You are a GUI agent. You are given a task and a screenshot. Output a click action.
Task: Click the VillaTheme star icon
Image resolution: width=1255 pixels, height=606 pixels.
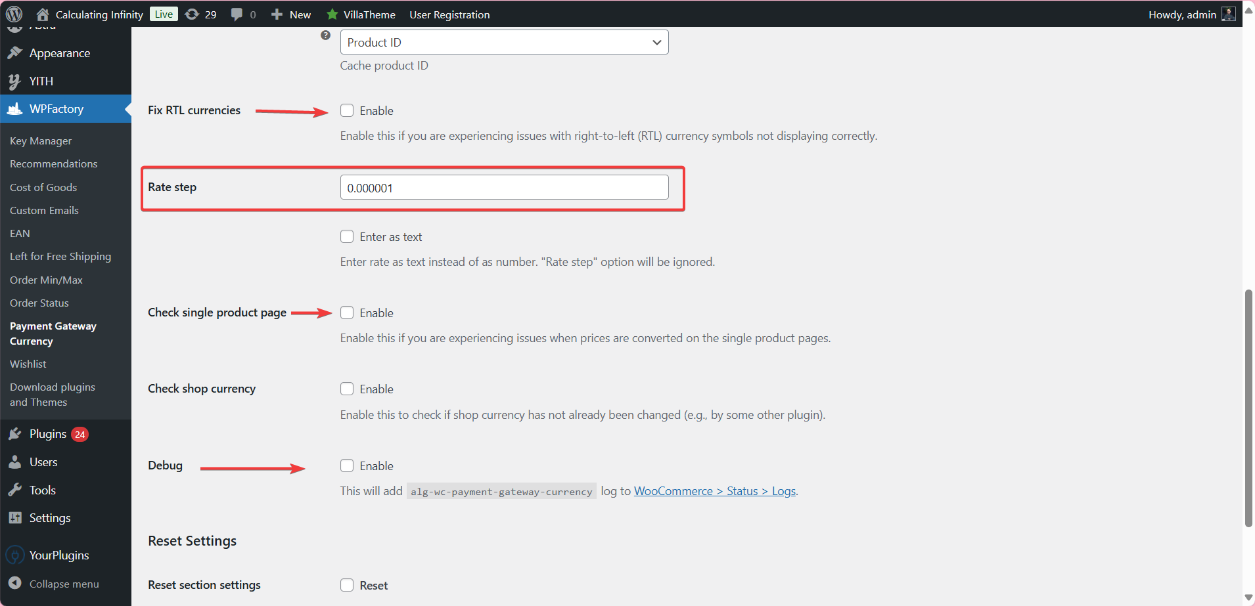(x=332, y=14)
